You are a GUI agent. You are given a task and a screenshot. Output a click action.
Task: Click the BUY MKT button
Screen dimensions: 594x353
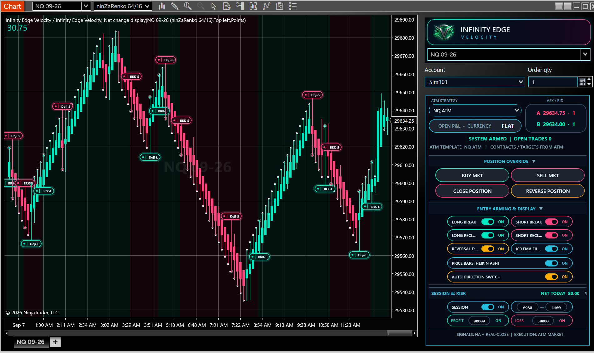tap(472, 175)
